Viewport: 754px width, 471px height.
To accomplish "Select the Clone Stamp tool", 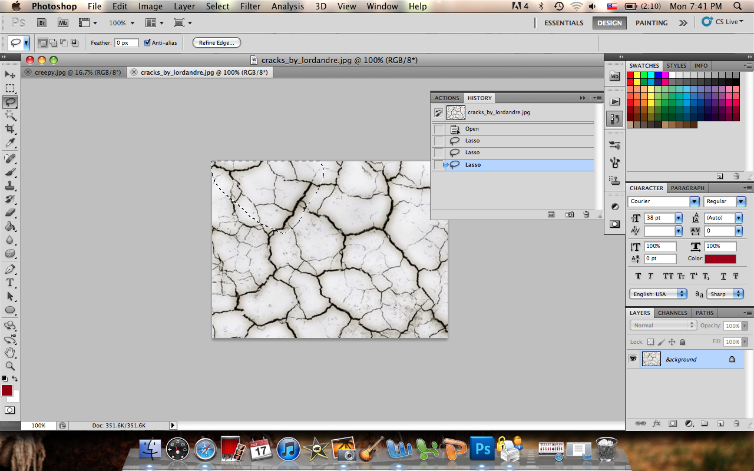I will pyautogui.click(x=10, y=185).
